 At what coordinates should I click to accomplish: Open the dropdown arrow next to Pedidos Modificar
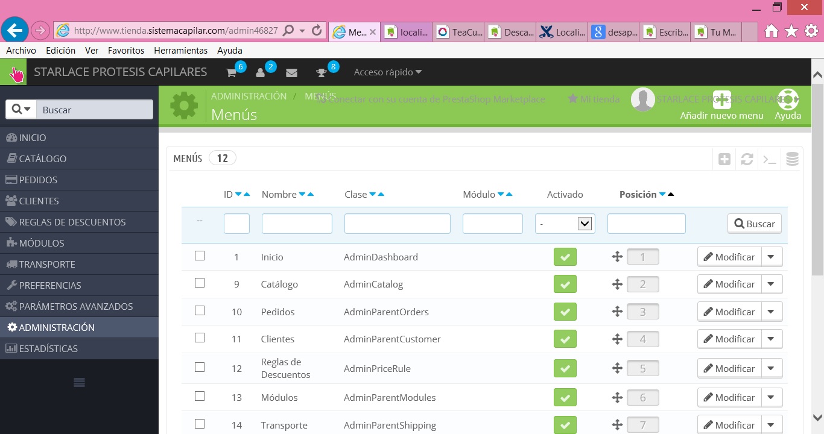tap(772, 312)
